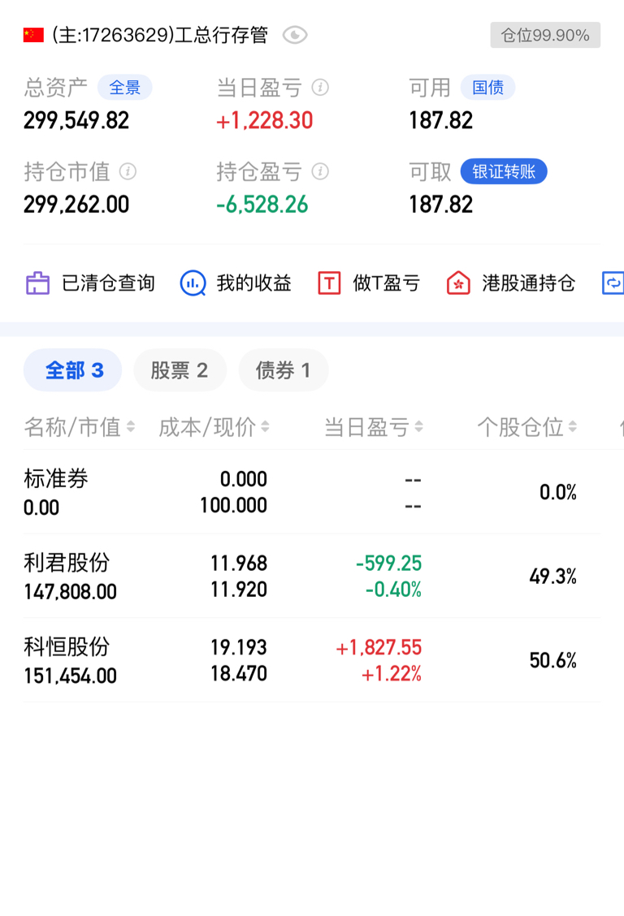This screenshot has height=916, width=624.
Task: Tap the 已清仓查询 briefcase icon
Action: pyautogui.click(x=38, y=283)
